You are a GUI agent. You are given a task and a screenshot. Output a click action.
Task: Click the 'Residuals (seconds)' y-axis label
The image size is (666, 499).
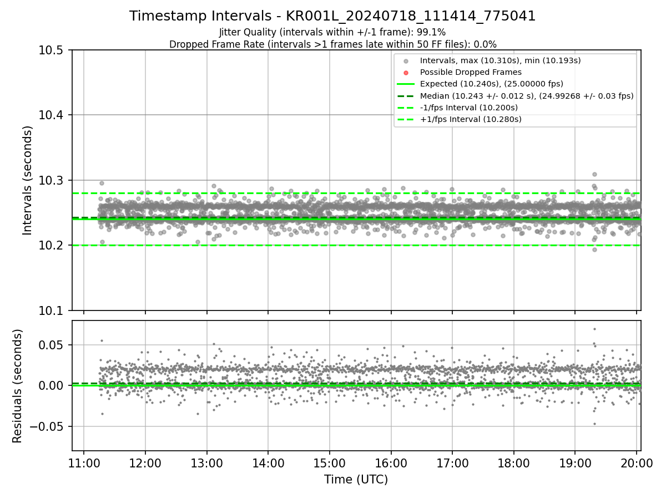tap(18, 386)
